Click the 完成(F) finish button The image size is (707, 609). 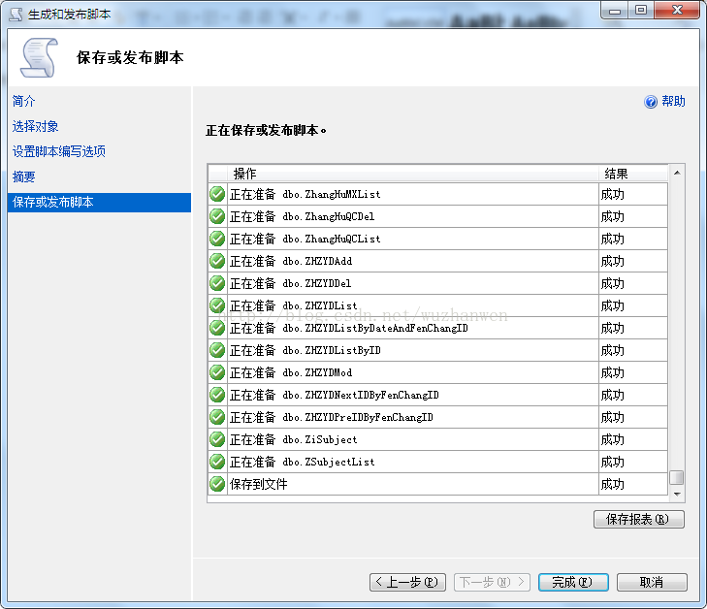point(573,582)
